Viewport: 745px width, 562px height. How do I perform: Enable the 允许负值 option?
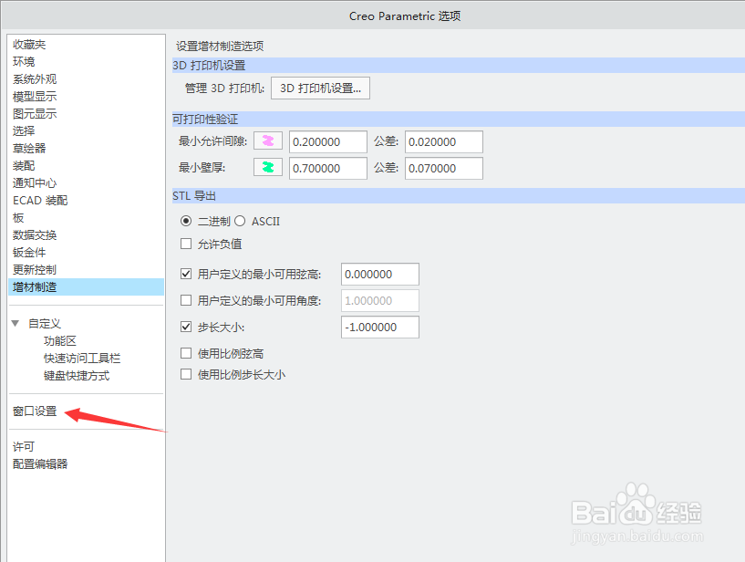pyautogui.click(x=185, y=245)
